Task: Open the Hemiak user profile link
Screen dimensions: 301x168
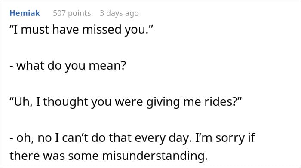Action: [x=25, y=13]
